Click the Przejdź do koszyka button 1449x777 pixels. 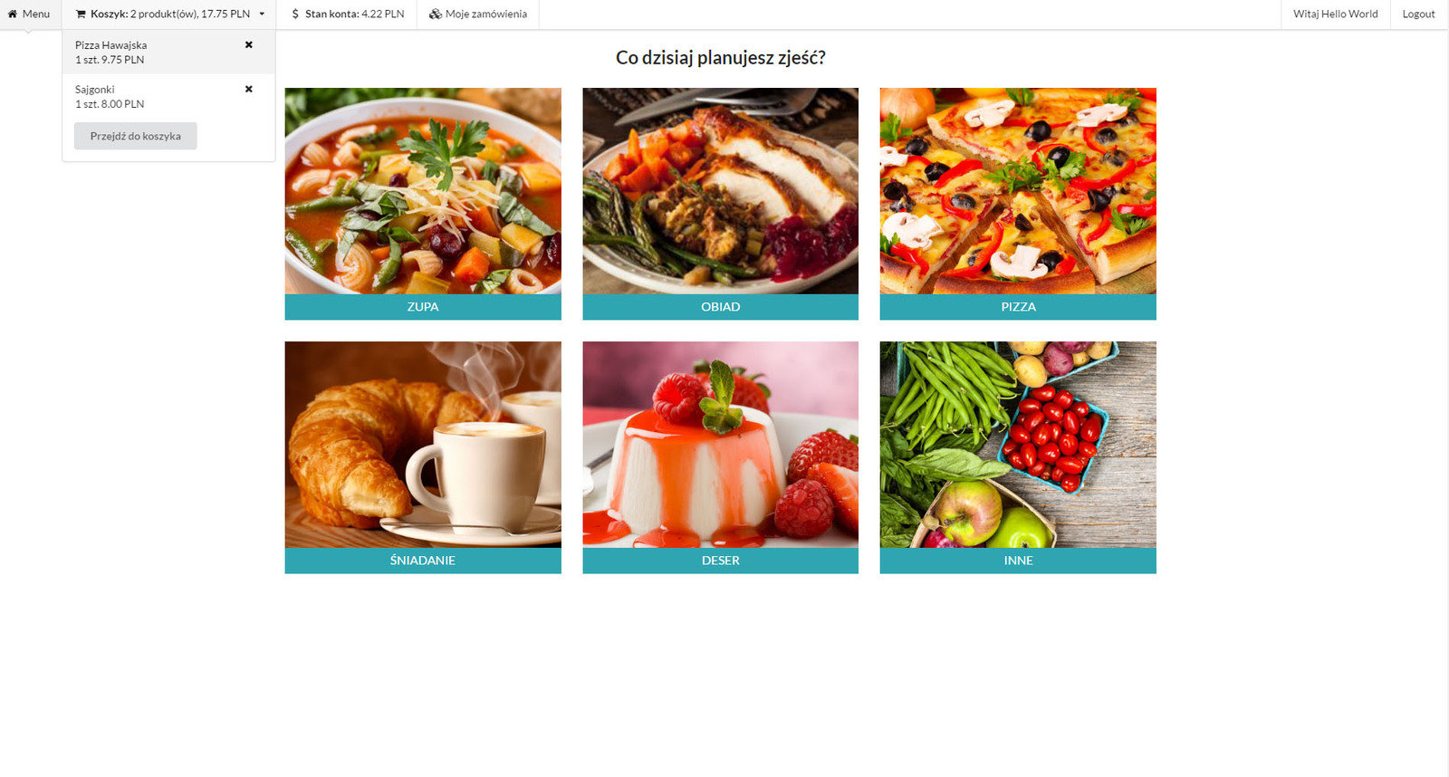coord(136,136)
